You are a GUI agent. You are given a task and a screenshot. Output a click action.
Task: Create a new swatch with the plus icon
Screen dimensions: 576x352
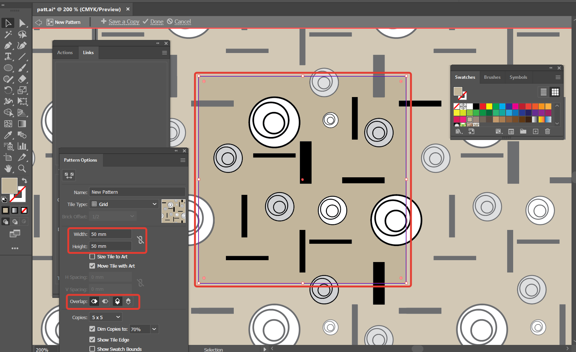pyautogui.click(x=535, y=131)
